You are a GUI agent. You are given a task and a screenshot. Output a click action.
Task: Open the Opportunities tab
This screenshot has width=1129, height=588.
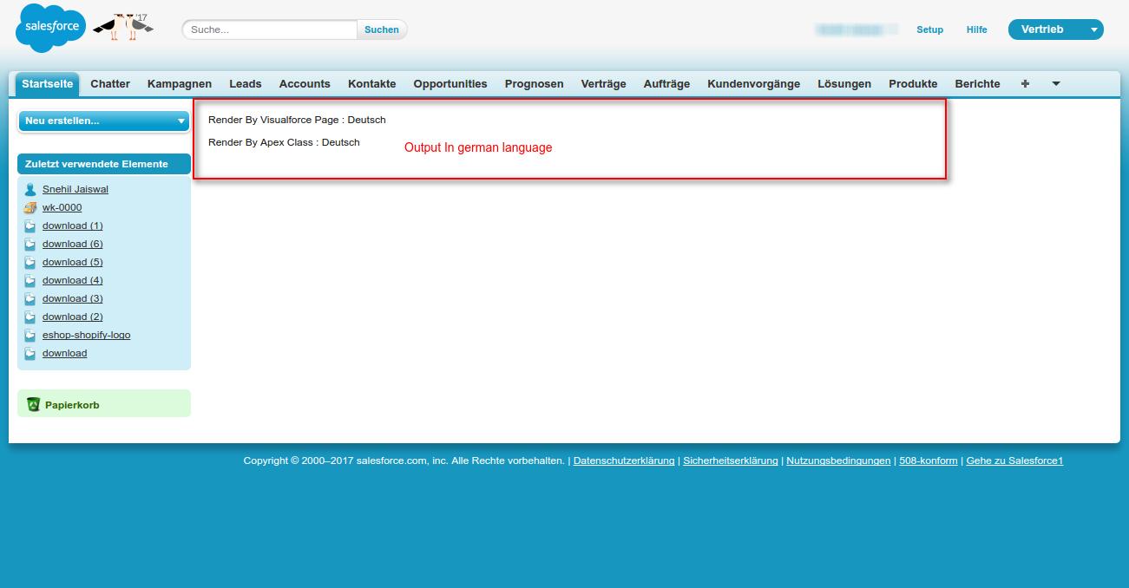(450, 84)
